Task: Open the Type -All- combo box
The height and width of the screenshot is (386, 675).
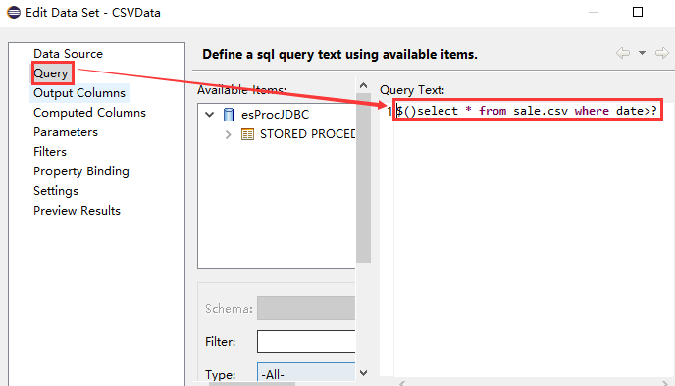Action: click(306, 372)
